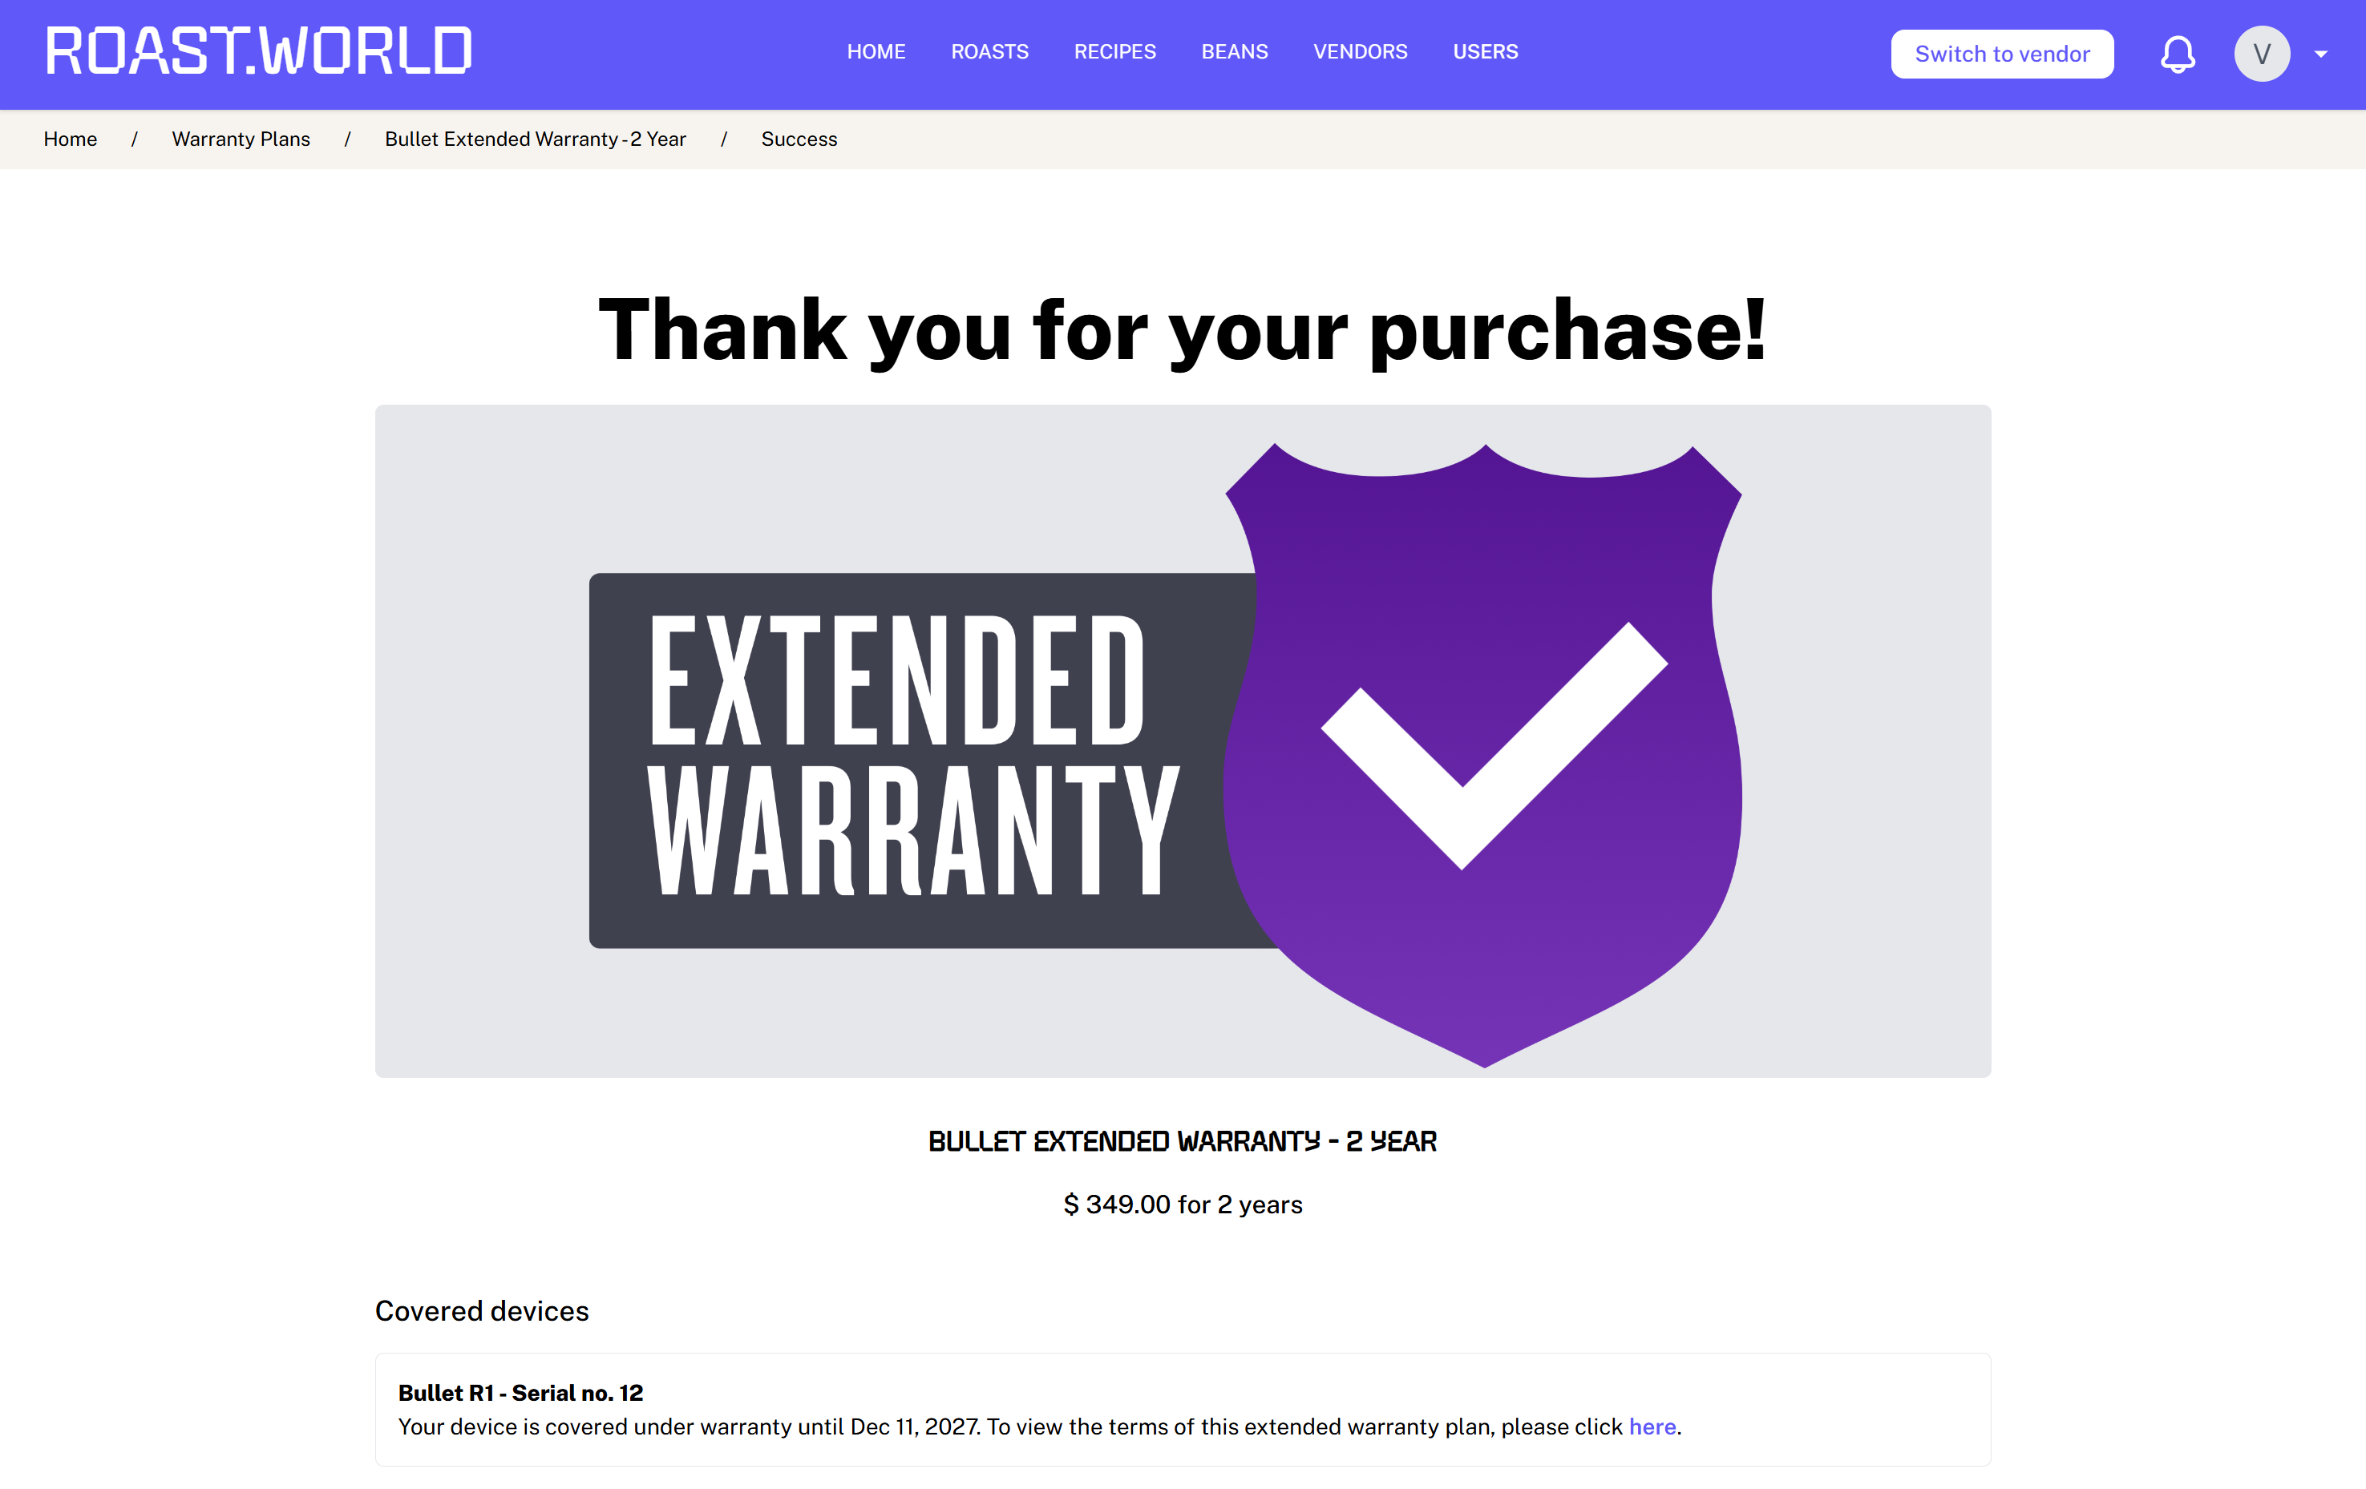Click the Bullet R1 Serial no. 12 device card
Image resolution: width=2366 pixels, height=1489 pixels.
click(1182, 1409)
